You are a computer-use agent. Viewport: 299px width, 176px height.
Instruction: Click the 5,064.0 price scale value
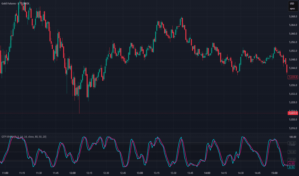click(x=293, y=25)
